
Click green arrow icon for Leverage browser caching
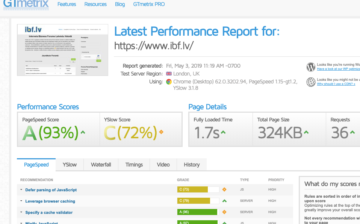[224, 201]
